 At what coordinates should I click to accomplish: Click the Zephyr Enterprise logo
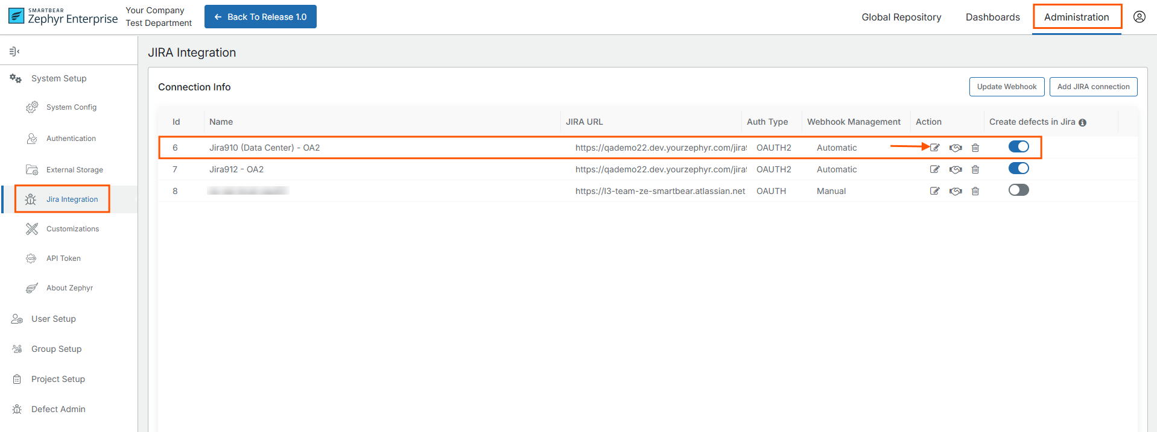tap(63, 16)
